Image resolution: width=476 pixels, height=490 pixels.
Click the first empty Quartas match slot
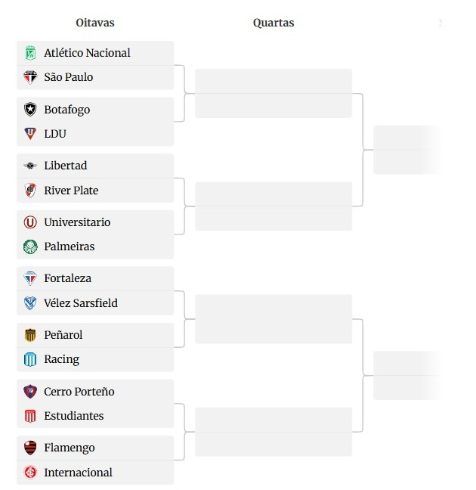pos(274,94)
